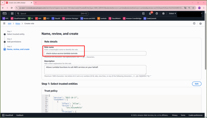Image resolution: width=207 pixels, height=118 pixels.
Task: Click the browser address bar URL
Action: [x=101, y=8]
